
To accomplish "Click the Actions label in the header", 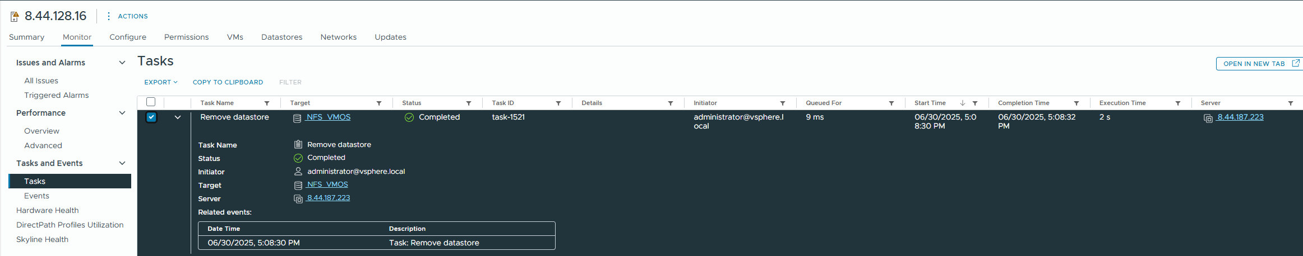I will (x=133, y=16).
